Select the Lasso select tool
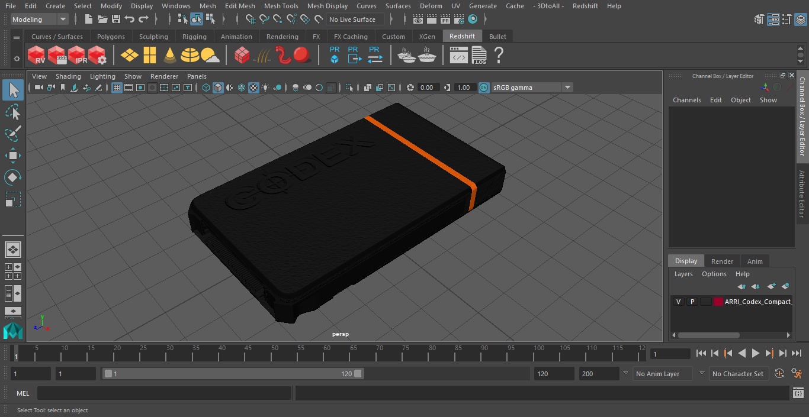Image resolution: width=809 pixels, height=417 pixels. [12, 112]
